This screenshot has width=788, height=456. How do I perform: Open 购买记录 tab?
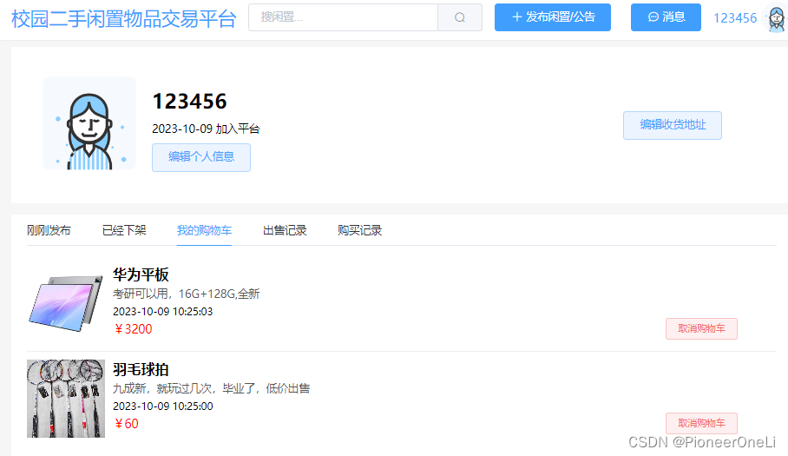coord(360,230)
